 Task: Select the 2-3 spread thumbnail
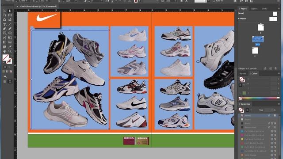(x=258, y=39)
